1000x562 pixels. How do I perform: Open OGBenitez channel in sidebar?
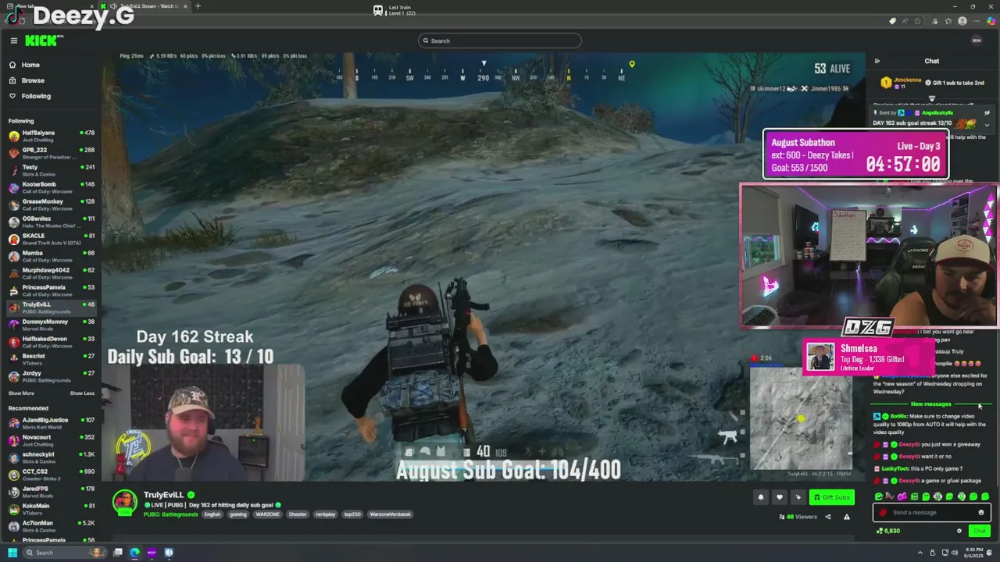point(52,222)
